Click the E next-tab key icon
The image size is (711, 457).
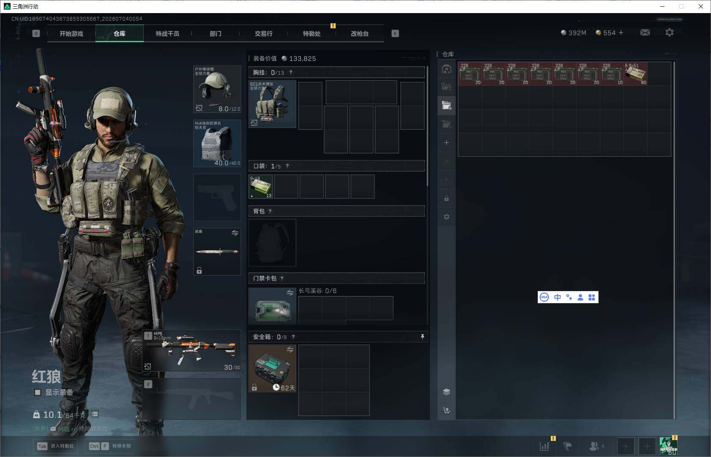395,33
